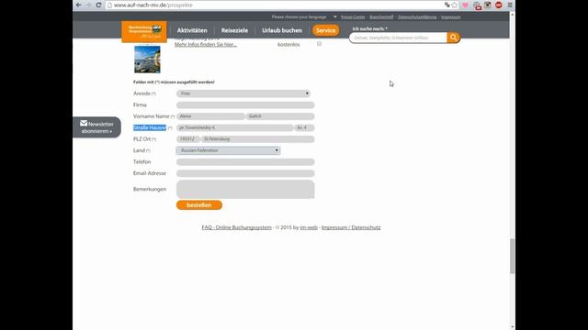
Task: Click the scrollbar down arrow
Action: 513,327
